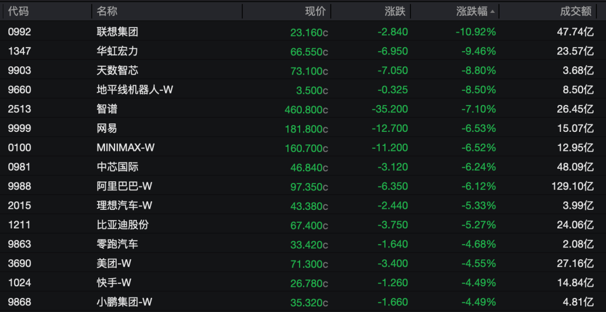Click the 24.06亿 turnover for 比亚迪股份

(576, 226)
